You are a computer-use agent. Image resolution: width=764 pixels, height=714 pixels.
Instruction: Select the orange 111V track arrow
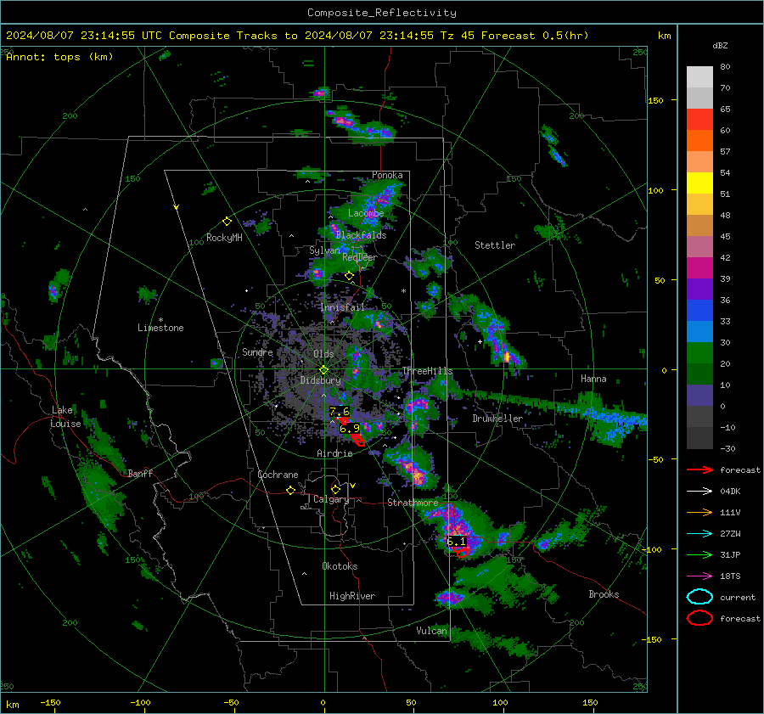(x=699, y=512)
